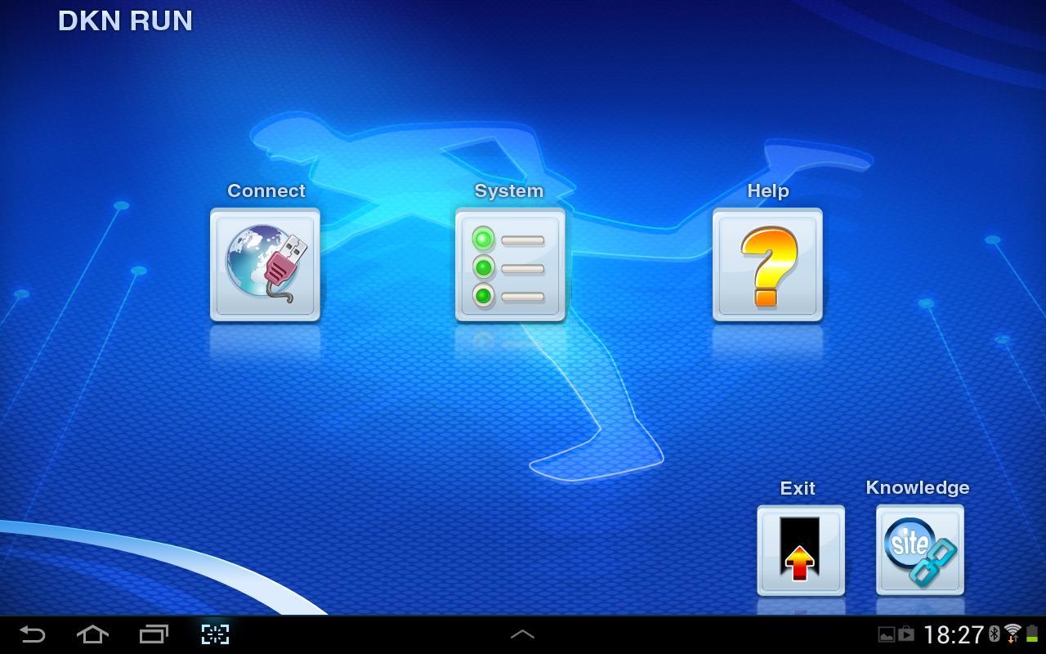Tap the screenshot capture icon
The height and width of the screenshot is (654, 1046).
(x=215, y=634)
